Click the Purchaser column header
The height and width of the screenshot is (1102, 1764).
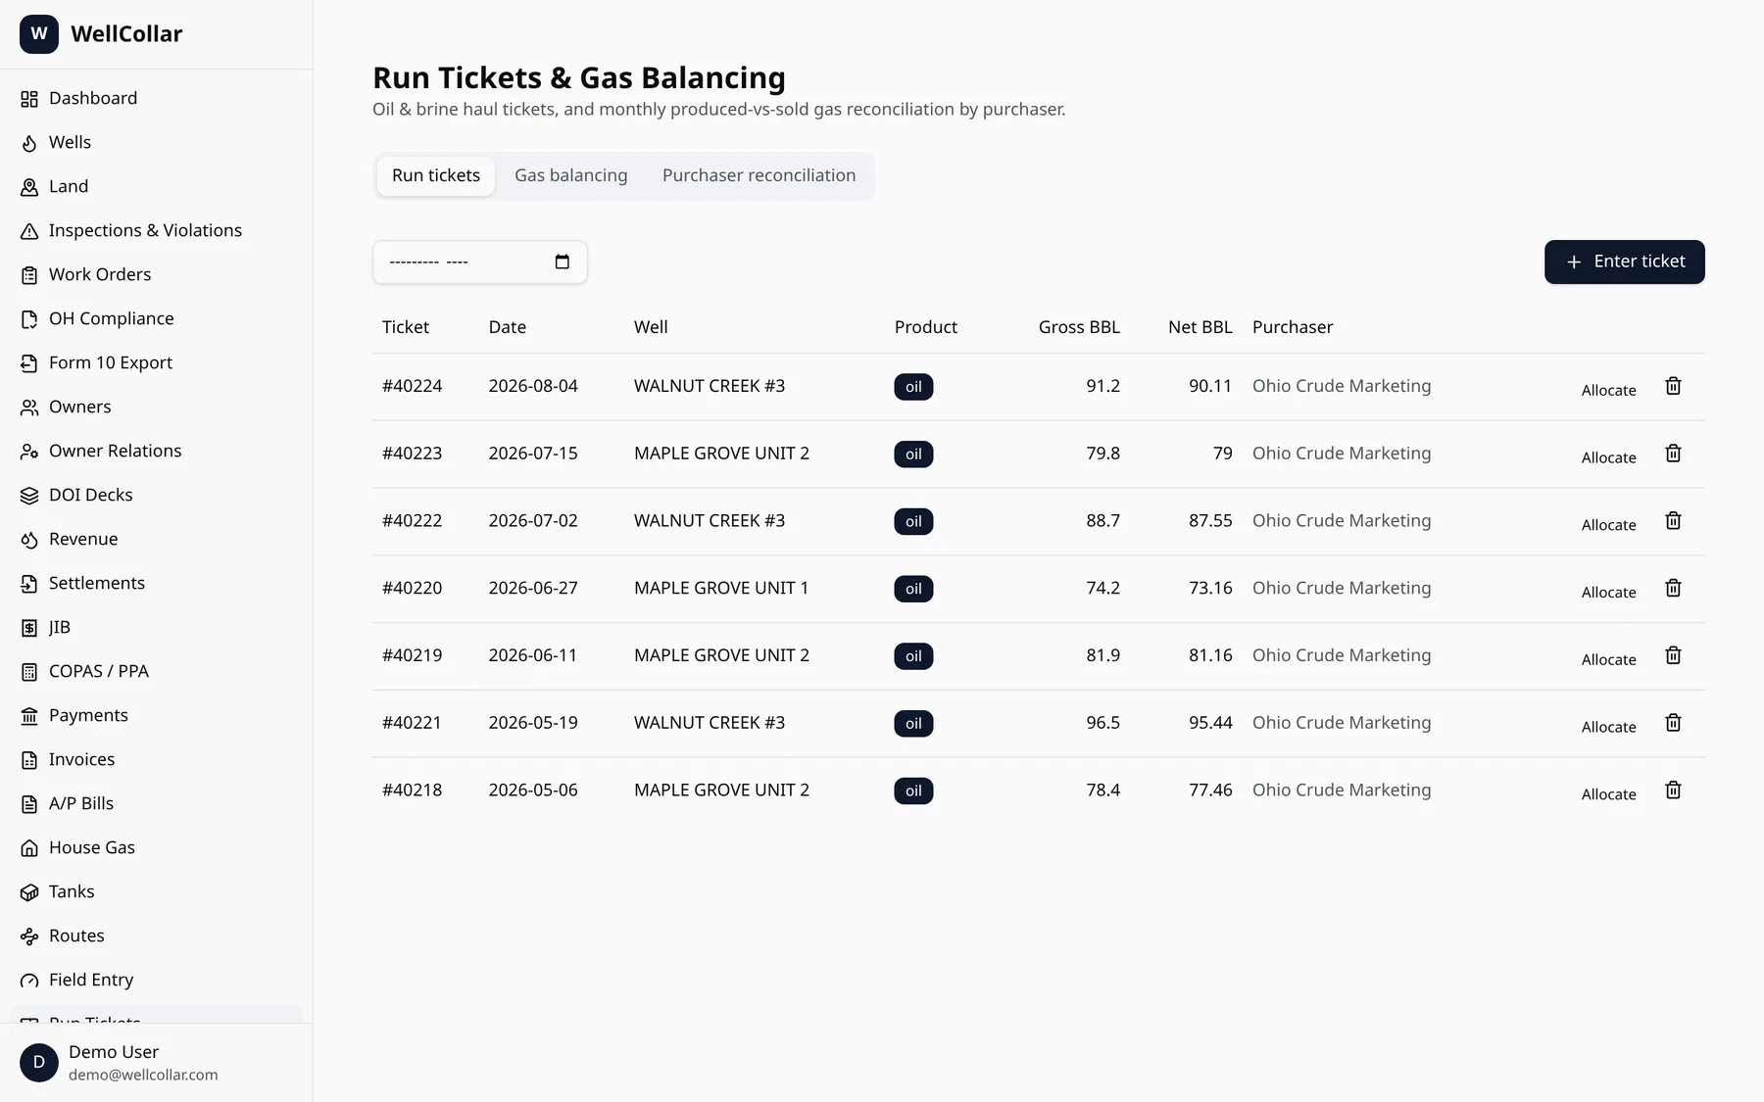(x=1293, y=327)
